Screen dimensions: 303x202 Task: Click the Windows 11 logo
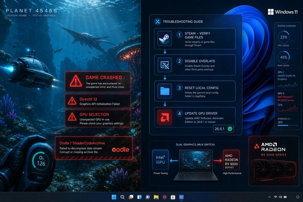[x=283, y=12]
